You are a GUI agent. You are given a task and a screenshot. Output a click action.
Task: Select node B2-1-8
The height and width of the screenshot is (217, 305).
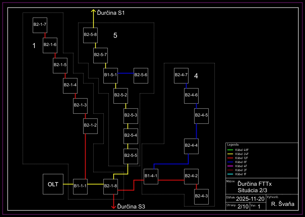111,186
